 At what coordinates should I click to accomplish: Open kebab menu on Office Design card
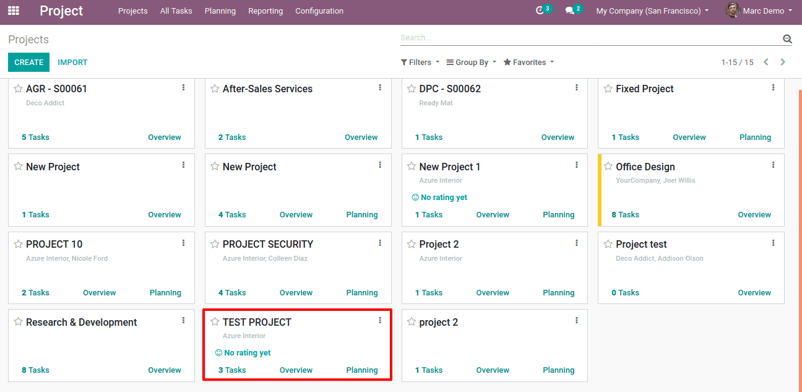point(773,165)
